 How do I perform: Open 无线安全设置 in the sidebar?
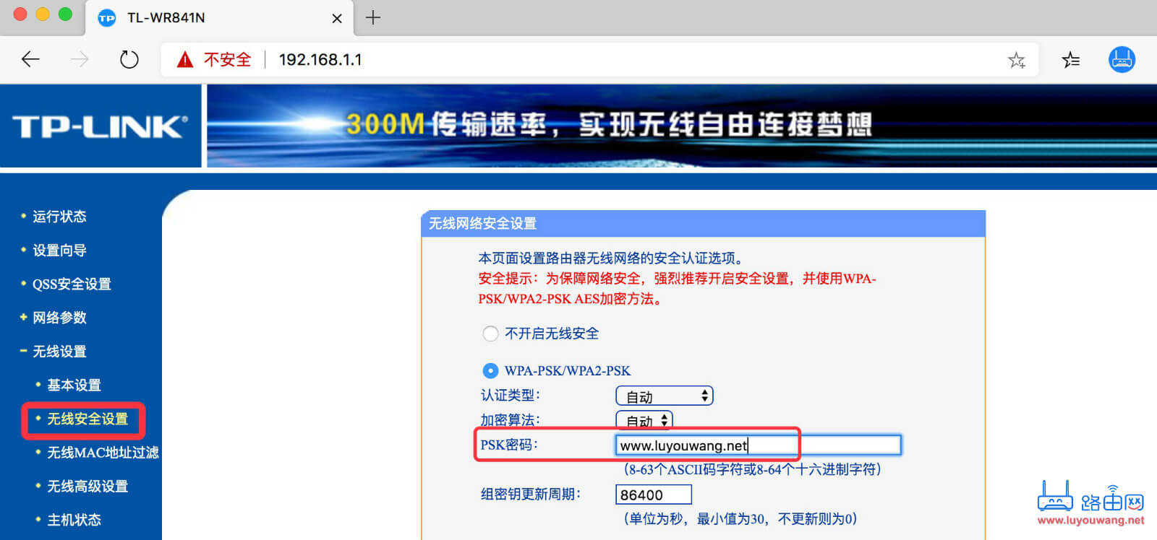click(x=87, y=419)
